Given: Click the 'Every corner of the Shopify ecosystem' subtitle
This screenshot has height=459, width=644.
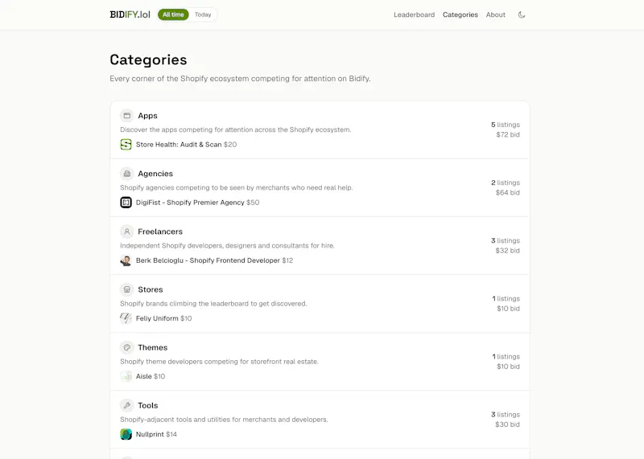Looking at the screenshot, I should pyautogui.click(x=240, y=78).
